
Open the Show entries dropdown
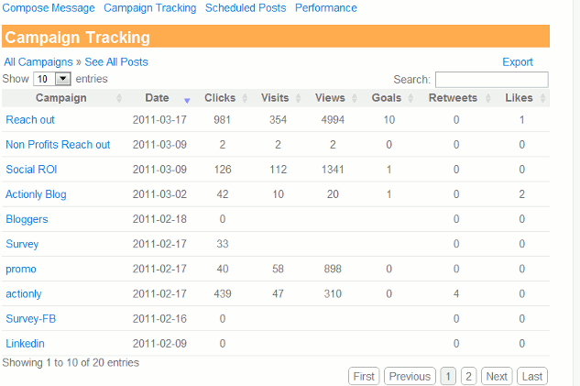tap(52, 79)
